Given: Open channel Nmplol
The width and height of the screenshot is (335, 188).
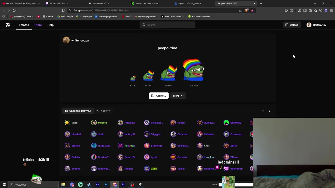Looking at the screenshot, I should point(125,169).
